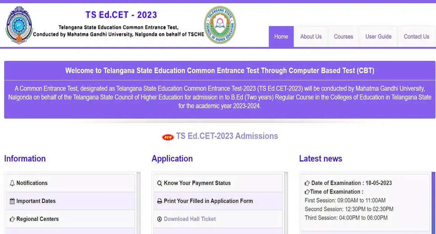Click Second Session: 12:30PM to 02:30PM text

click(x=349, y=209)
